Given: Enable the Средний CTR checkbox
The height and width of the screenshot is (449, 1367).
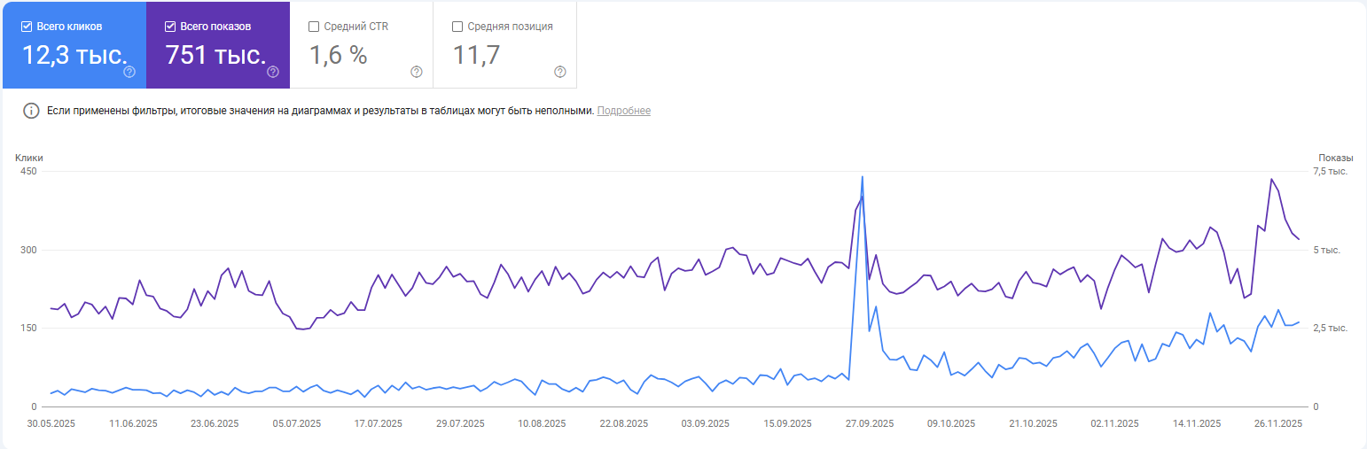Looking at the screenshot, I should [x=314, y=27].
